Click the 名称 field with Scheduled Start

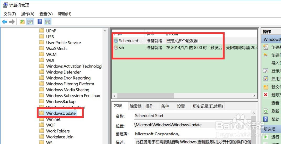point(193,116)
